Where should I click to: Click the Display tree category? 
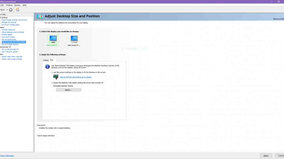pos(2,27)
